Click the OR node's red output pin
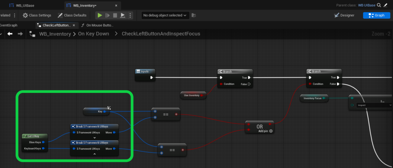The height and width of the screenshot is (168, 393). click(270, 124)
